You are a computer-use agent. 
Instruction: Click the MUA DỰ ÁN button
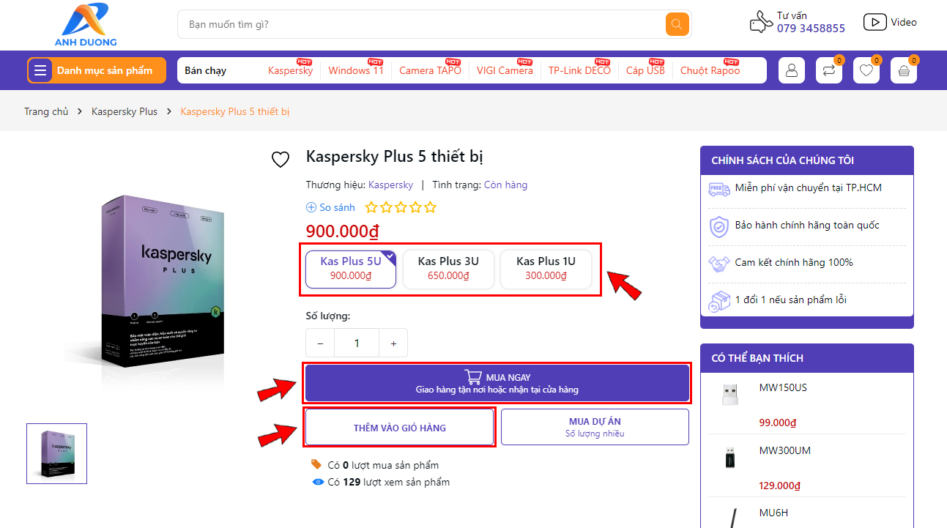point(595,427)
